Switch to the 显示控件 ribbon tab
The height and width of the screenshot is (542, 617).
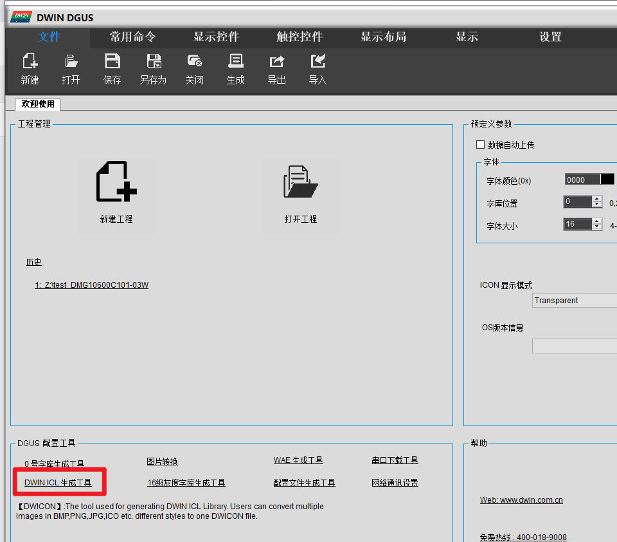tap(216, 37)
